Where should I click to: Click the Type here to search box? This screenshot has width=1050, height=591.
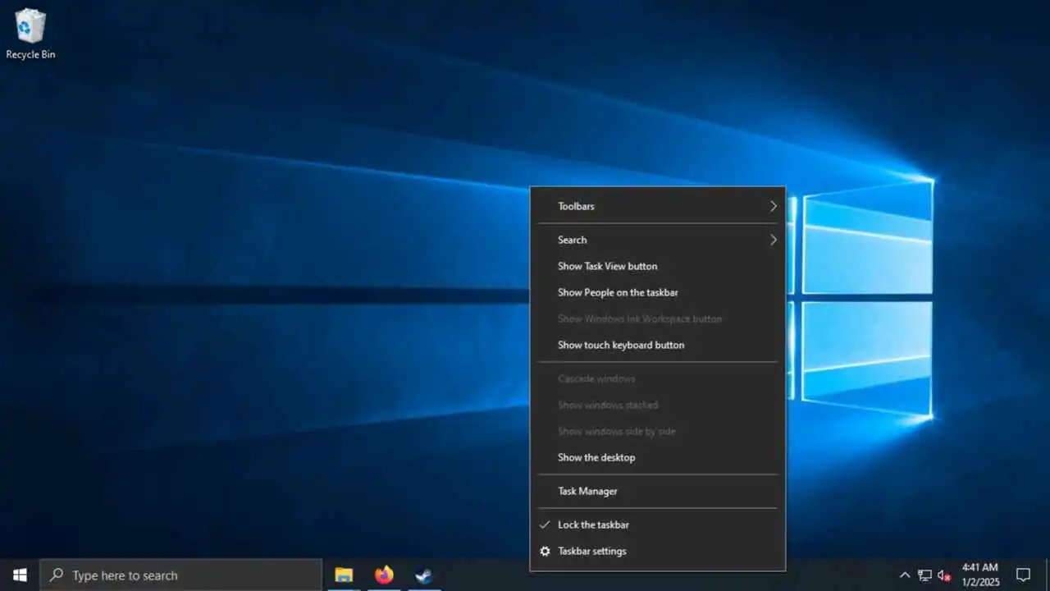tap(181, 575)
